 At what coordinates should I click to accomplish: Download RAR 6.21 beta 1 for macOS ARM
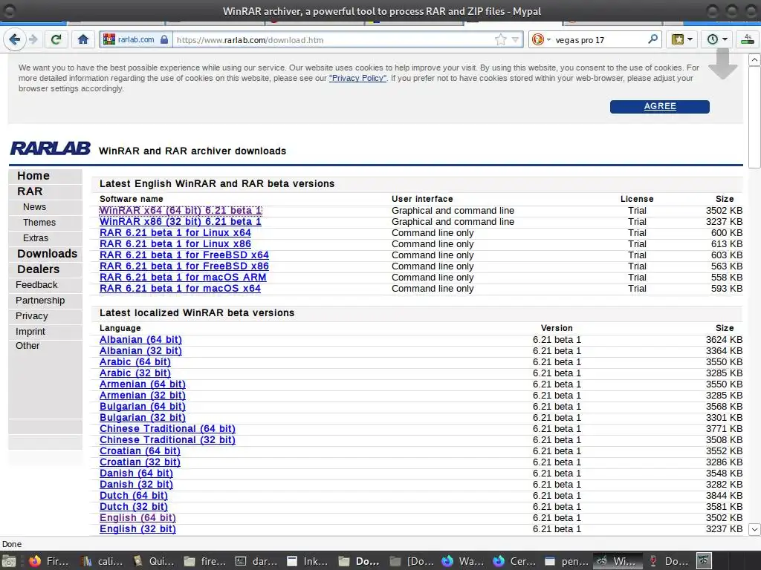pos(183,278)
